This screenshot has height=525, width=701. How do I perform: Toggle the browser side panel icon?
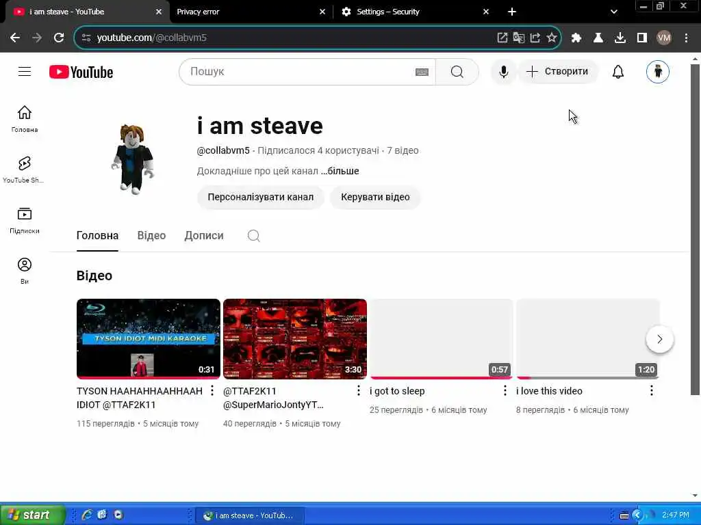642,38
